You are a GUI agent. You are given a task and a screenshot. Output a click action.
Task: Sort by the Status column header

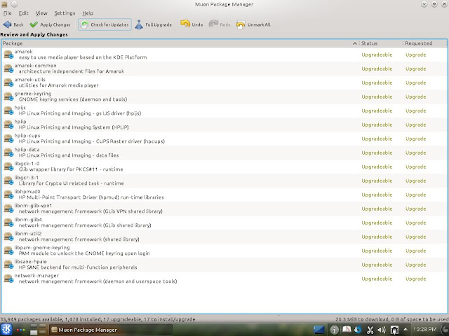point(380,43)
